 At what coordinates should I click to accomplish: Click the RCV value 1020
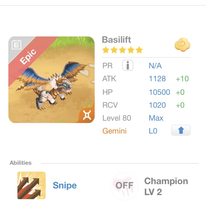click(157, 105)
